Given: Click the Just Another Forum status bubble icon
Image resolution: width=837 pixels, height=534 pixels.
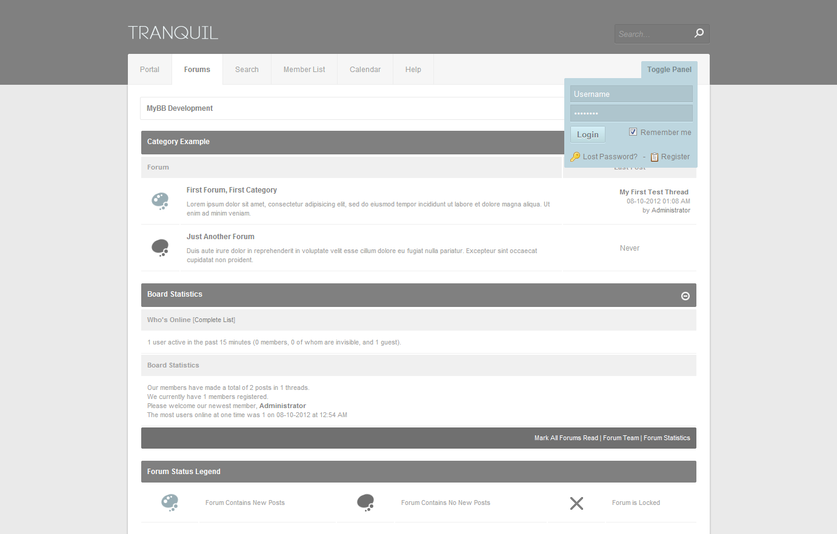Looking at the screenshot, I should pyautogui.click(x=160, y=247).
